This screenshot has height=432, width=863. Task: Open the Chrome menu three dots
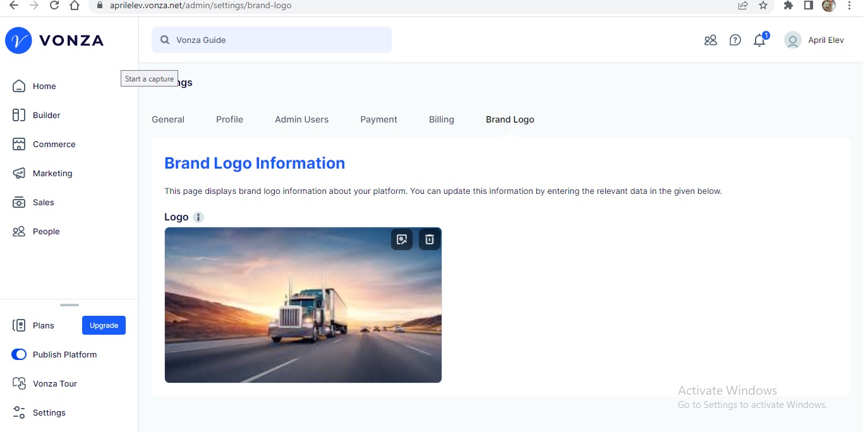pos(850,5)
